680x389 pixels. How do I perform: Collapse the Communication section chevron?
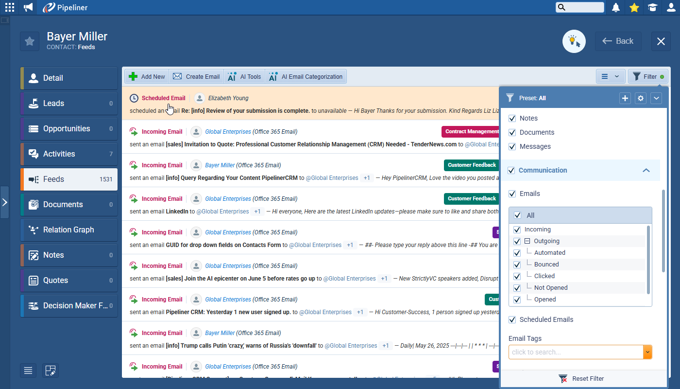click(646, 170)
